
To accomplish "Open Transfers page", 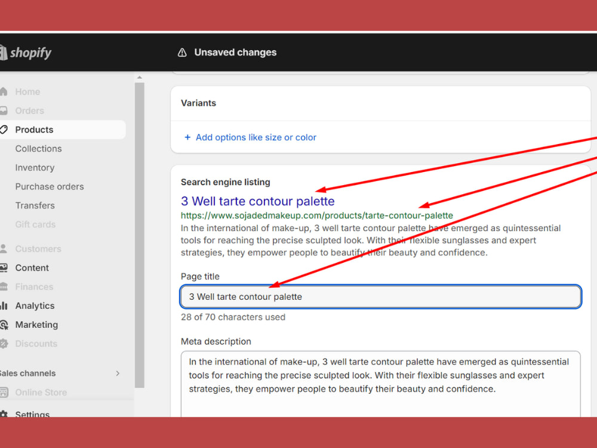I will point(35,205).
